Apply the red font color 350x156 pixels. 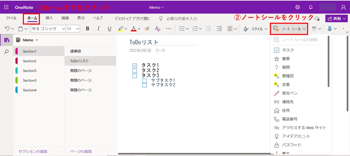tap(134, 29)
